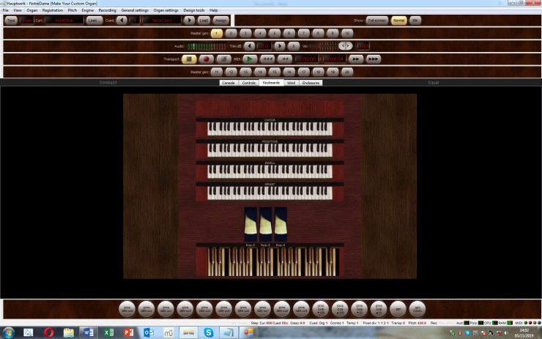The width and height of the screenshot is (542, 339).
Task: Switch display to Full-screen mode
Action: point(377,21)
